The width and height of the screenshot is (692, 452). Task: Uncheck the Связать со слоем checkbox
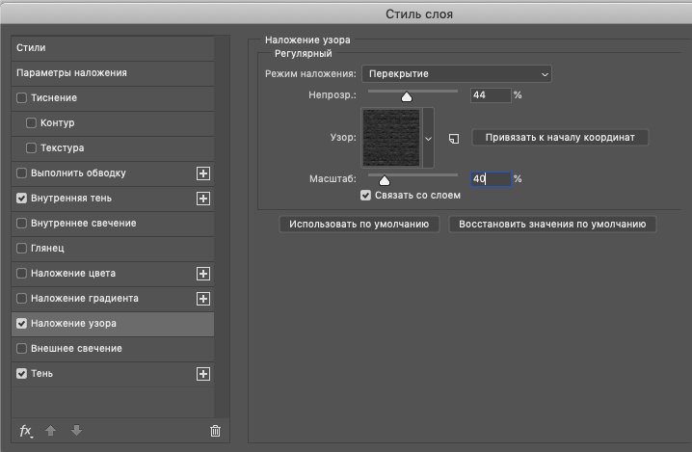coord(365,195)
